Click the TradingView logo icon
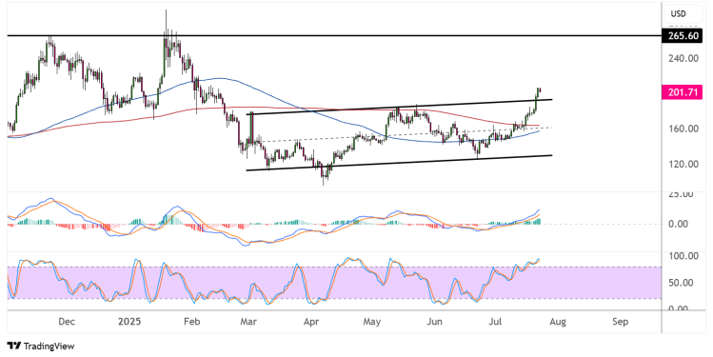713x357 pixels. tap(14, 347)
